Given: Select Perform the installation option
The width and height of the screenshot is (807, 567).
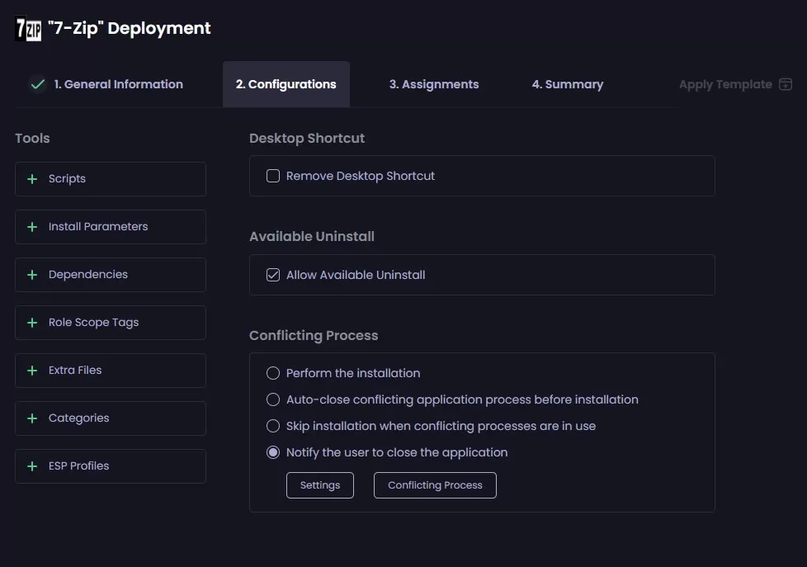Looking at the screenshot, I should [x=272, y=372].
